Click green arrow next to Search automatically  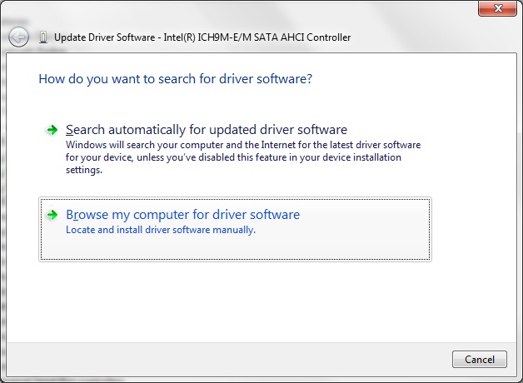[52, 130]
